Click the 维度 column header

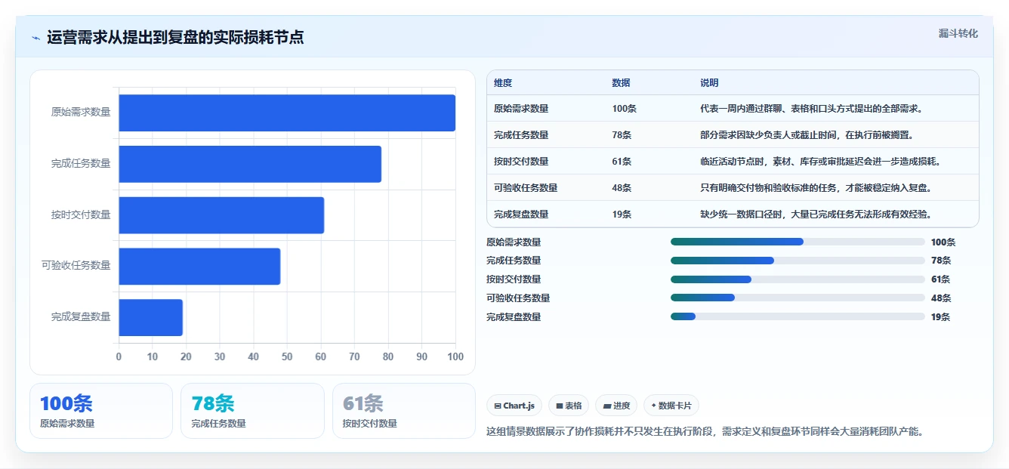[503, 83]
